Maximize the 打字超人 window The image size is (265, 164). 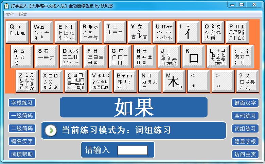tap(242, 5)
